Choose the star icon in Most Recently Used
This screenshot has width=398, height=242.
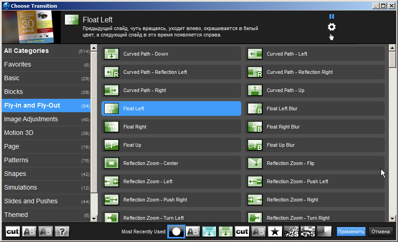tap(275, 232)
